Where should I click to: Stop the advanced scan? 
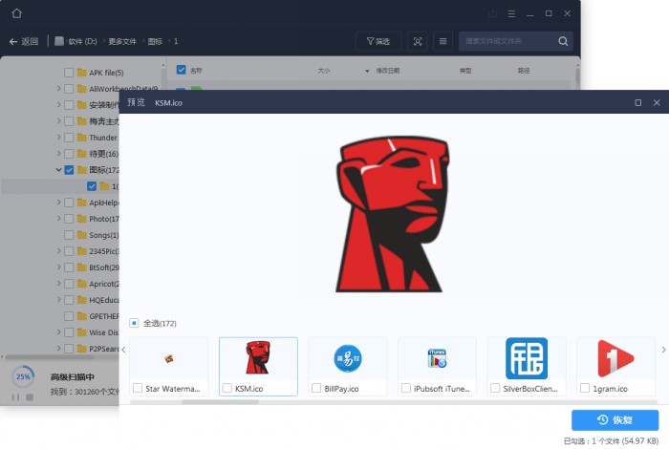coord(29,396)
